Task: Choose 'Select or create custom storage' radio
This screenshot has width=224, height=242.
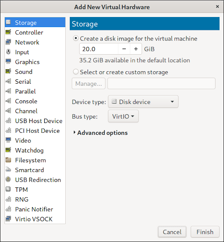Action: (x=76, y=72)
